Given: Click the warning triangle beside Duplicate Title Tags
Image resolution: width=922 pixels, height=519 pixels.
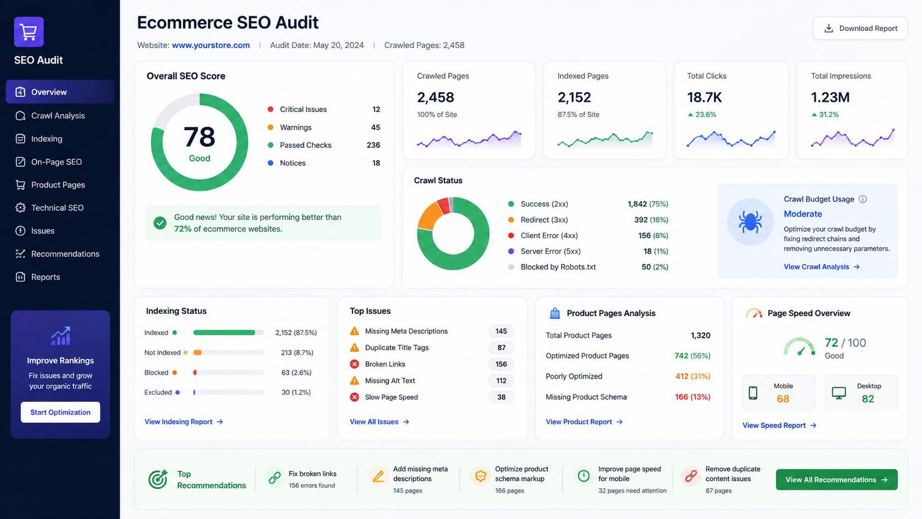Looking at the screenshot, I should point(355,348).
